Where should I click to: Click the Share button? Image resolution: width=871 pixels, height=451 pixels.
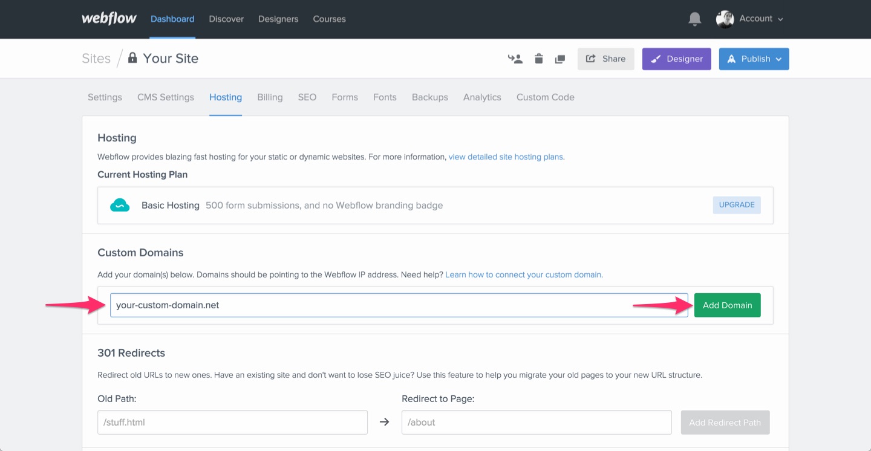coord(606,59)
